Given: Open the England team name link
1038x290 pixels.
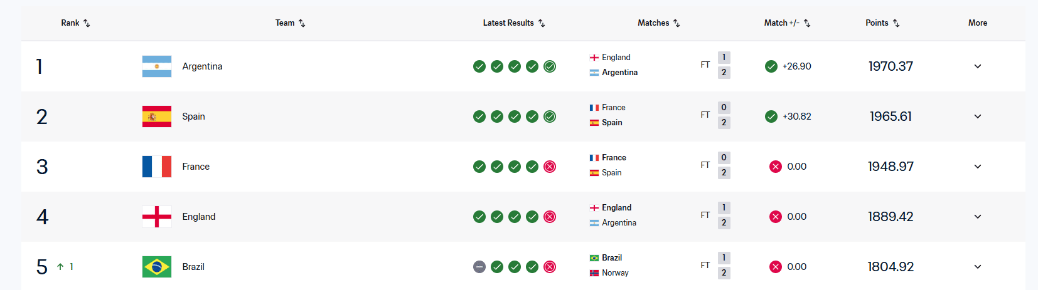Looking at the screenshot, I should [199, 217].
